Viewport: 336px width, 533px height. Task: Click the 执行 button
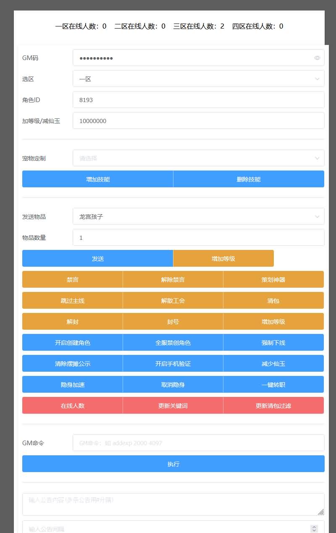pyautogui.click(x=173, y=464)
